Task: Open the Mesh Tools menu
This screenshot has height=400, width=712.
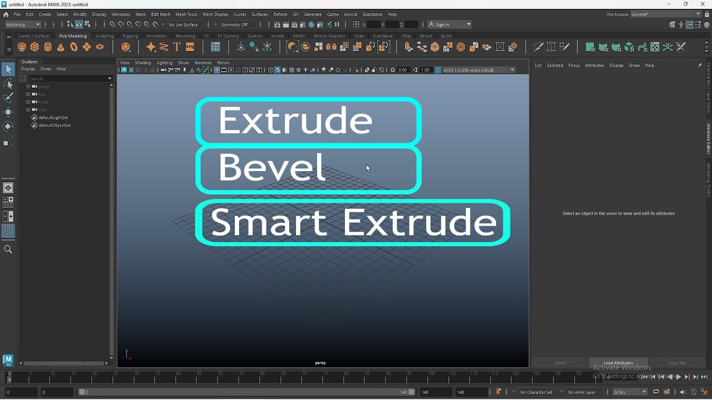Action: pyautogui.click(x=186, y=14)
